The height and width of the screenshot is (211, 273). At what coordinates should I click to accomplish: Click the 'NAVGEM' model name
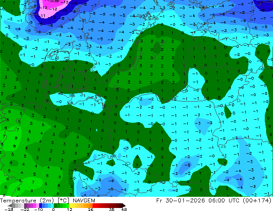coord(84,201)
